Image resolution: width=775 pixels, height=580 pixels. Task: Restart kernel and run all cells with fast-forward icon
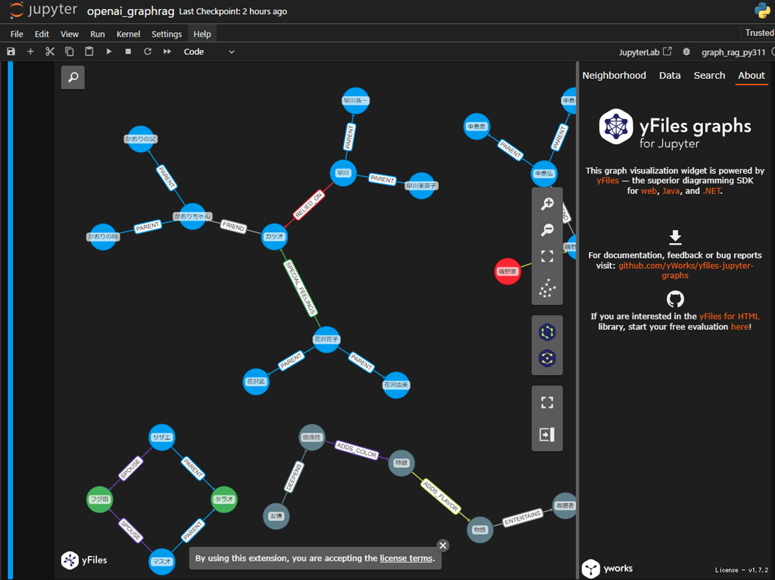167,52
